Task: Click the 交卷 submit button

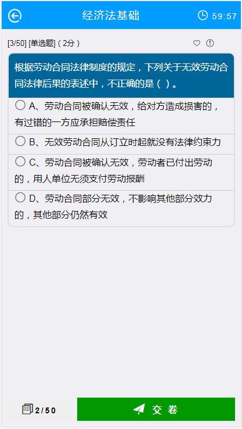Action: point(156,409)
